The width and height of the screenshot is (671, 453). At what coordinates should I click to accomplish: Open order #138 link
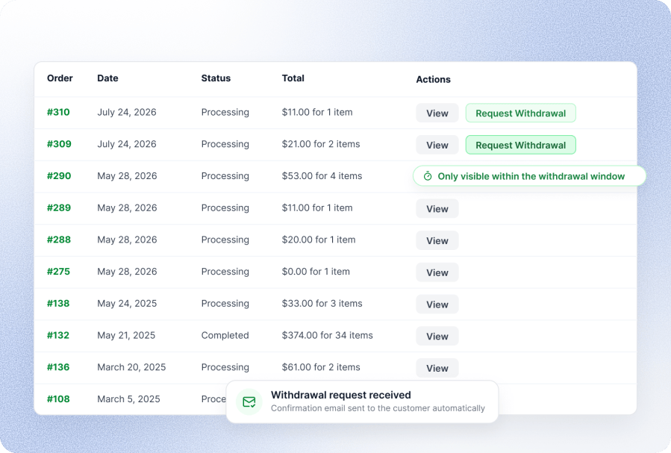(x=58, y=303)
